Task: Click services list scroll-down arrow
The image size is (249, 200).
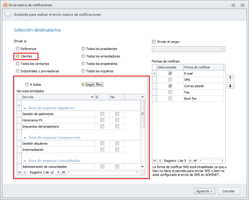Action: [x=142, y=167]
